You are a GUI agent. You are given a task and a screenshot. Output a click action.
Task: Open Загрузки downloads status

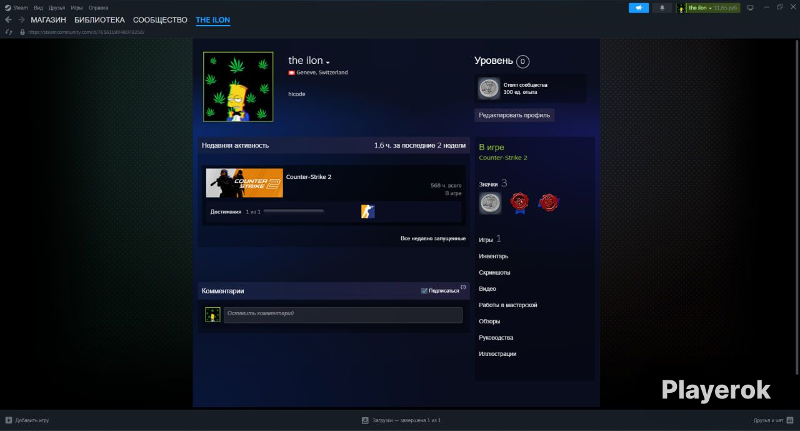click(401, 420)
